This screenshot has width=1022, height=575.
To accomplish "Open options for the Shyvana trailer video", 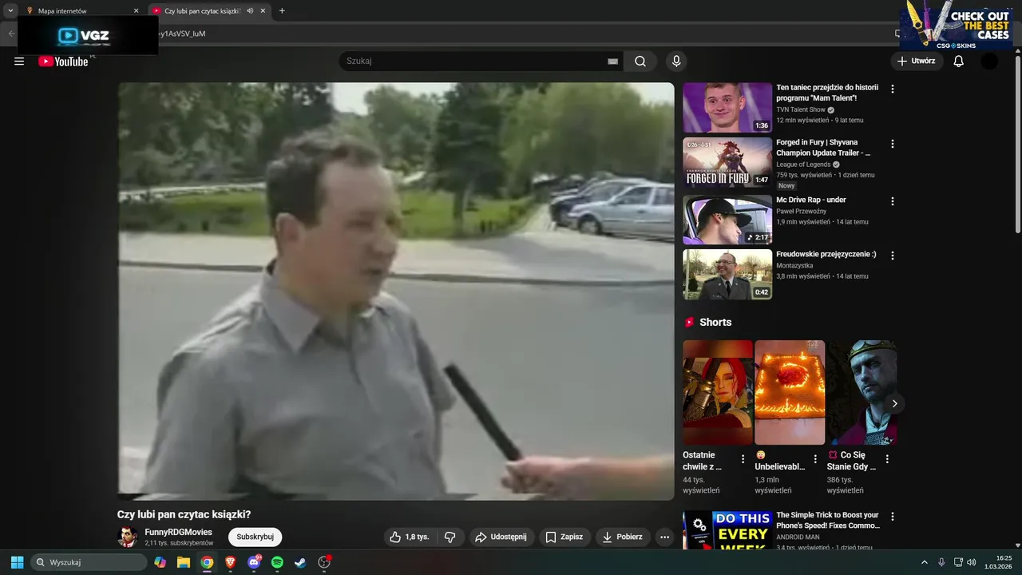I will click(893, 145).
